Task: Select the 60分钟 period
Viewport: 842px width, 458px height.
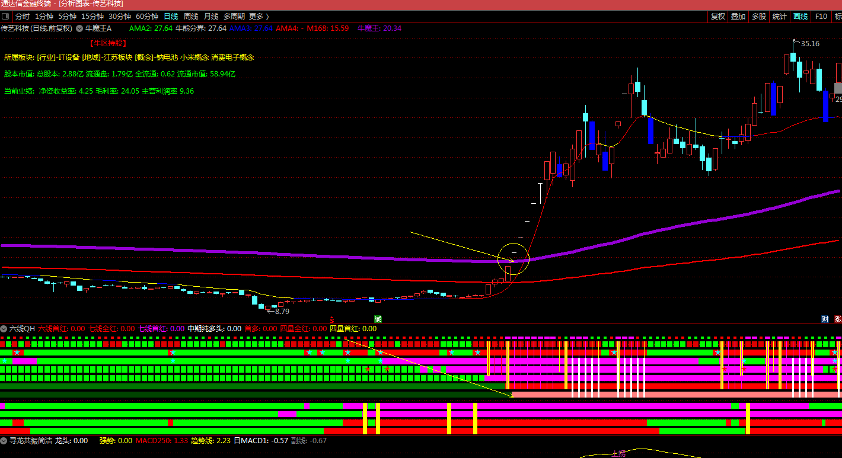Action: point(147,17)
